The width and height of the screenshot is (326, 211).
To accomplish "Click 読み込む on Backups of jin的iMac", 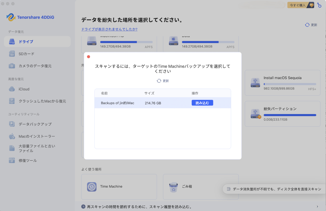I will tap(202, 103).
